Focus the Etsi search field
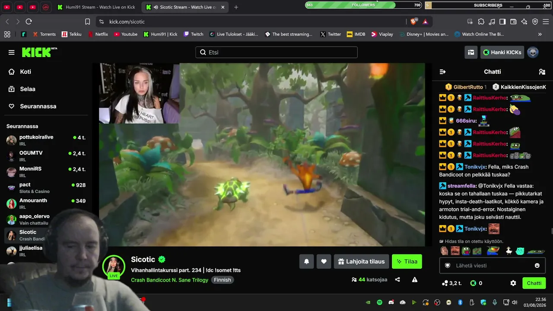Image resolution: width=553 pixels, height=311 pixels. tap(276, 52)
